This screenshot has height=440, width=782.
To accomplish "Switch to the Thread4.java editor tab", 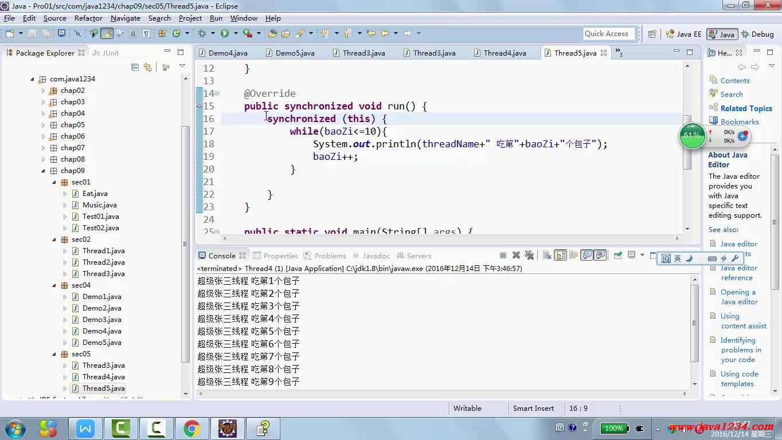I will point(499,53).
